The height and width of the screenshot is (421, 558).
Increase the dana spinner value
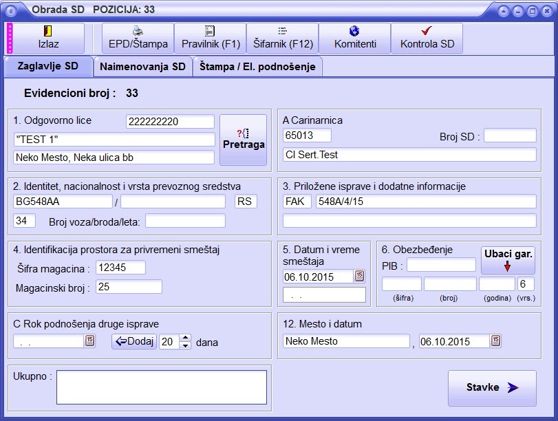185,337
